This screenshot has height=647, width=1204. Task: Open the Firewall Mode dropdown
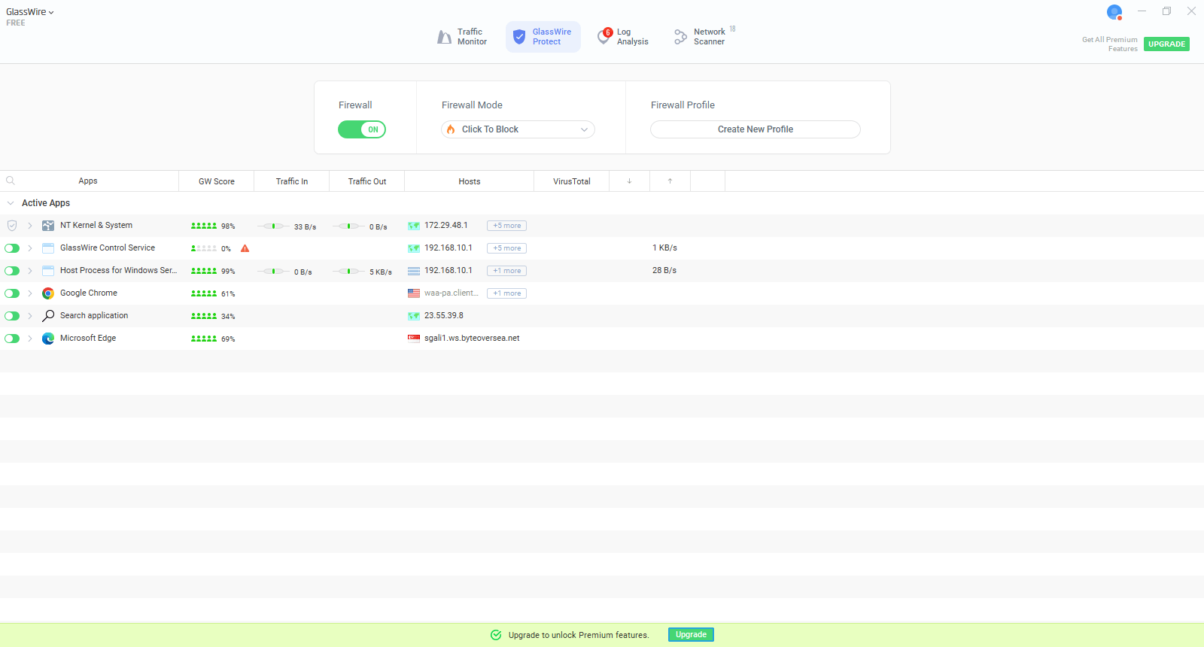click(518, 129)
